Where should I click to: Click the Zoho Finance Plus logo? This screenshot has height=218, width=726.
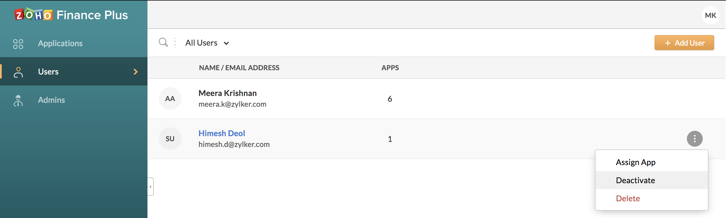(71, 15)
